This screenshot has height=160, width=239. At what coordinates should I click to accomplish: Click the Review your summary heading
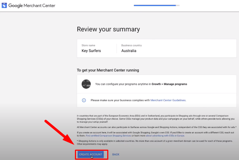(x=108, y=29)
